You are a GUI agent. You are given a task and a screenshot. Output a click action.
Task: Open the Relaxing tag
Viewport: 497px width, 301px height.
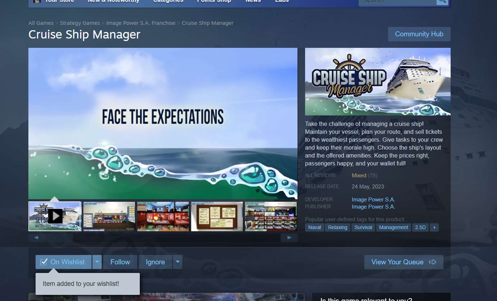(x=337, y=227)
